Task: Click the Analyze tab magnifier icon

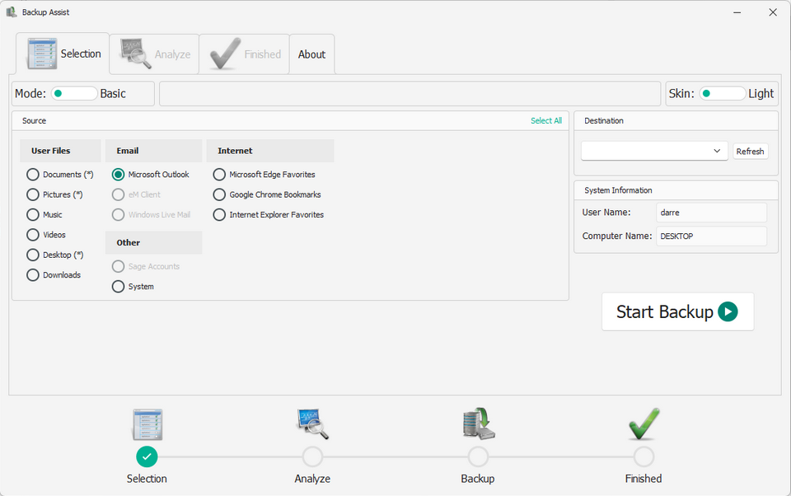Action: click(x=135, y=54)
